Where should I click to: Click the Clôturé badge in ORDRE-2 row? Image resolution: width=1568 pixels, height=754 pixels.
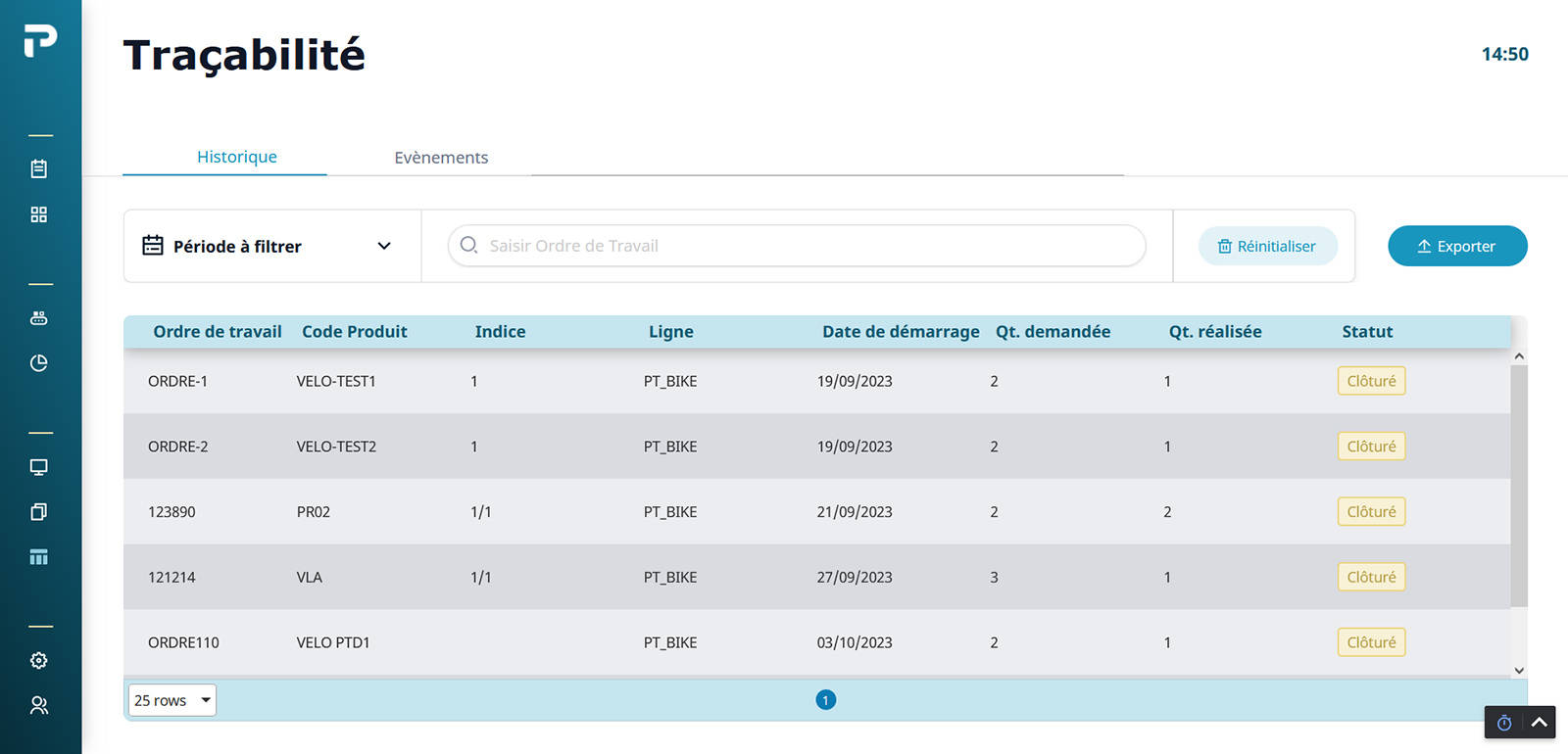click(x=1372, y=447)
